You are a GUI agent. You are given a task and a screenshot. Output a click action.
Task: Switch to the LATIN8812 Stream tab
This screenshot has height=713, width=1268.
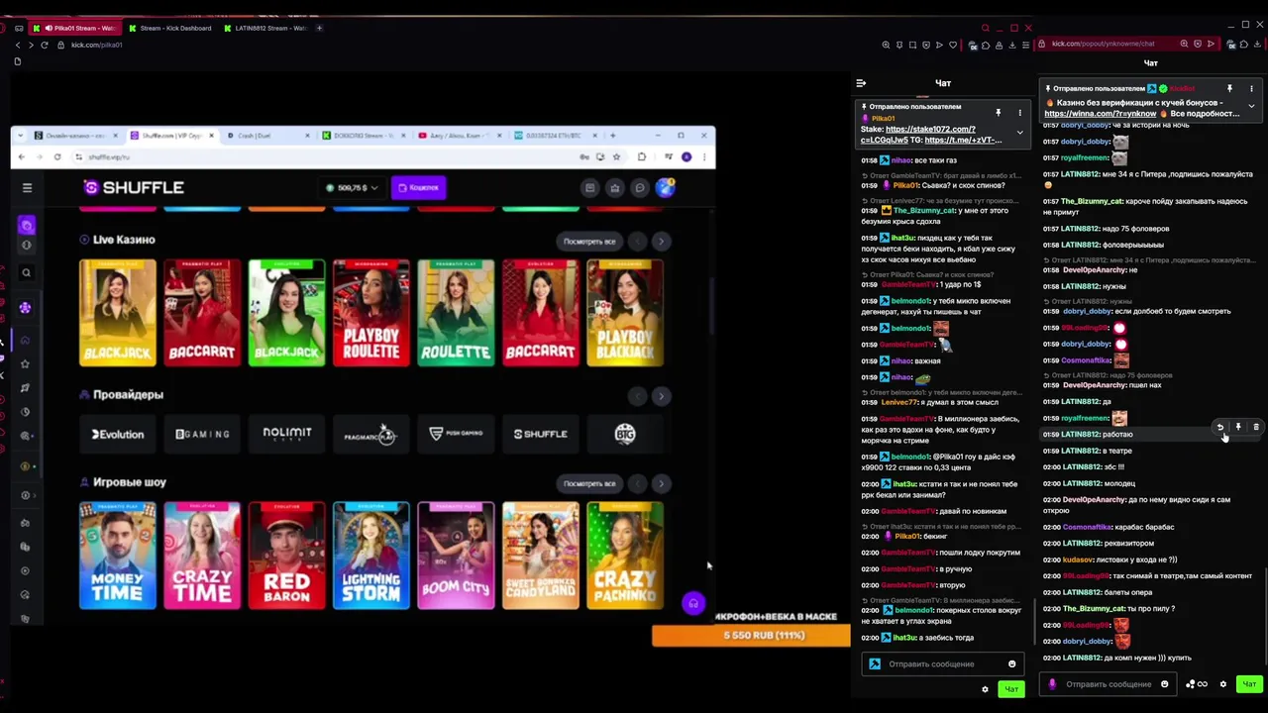pyautogui.click(x=265, y=28)
